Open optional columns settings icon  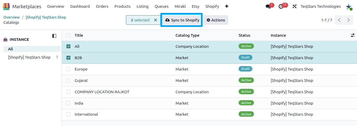353,35
